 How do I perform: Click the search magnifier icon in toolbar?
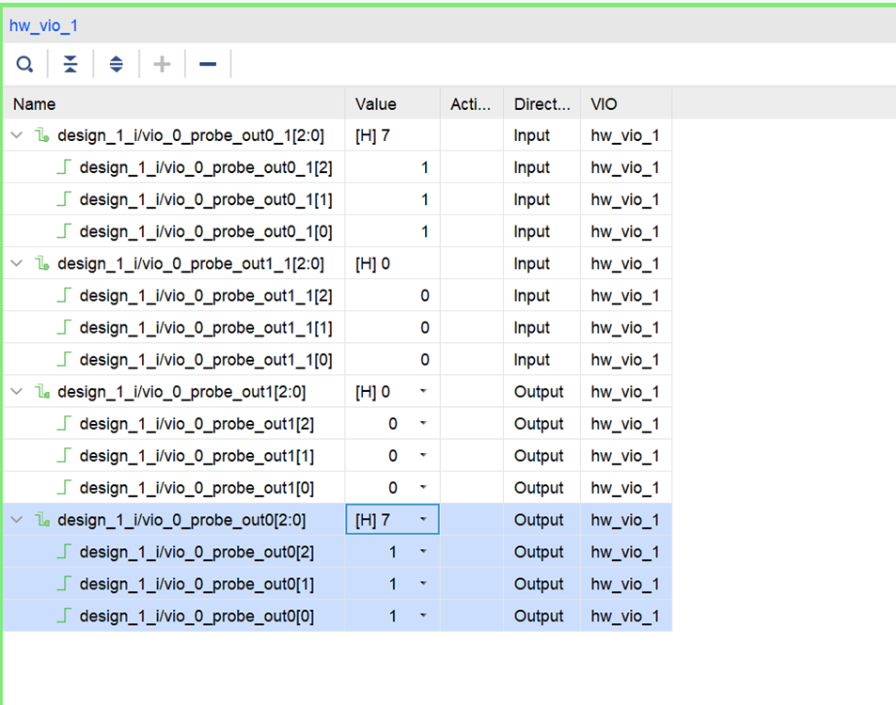[25, 65]
